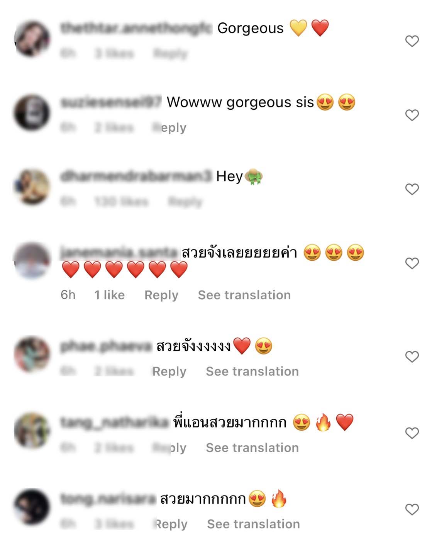Open avatar beside 'Wowww gorgeous sis'
The width and height of the screenshot is (444, 550).
32,113
